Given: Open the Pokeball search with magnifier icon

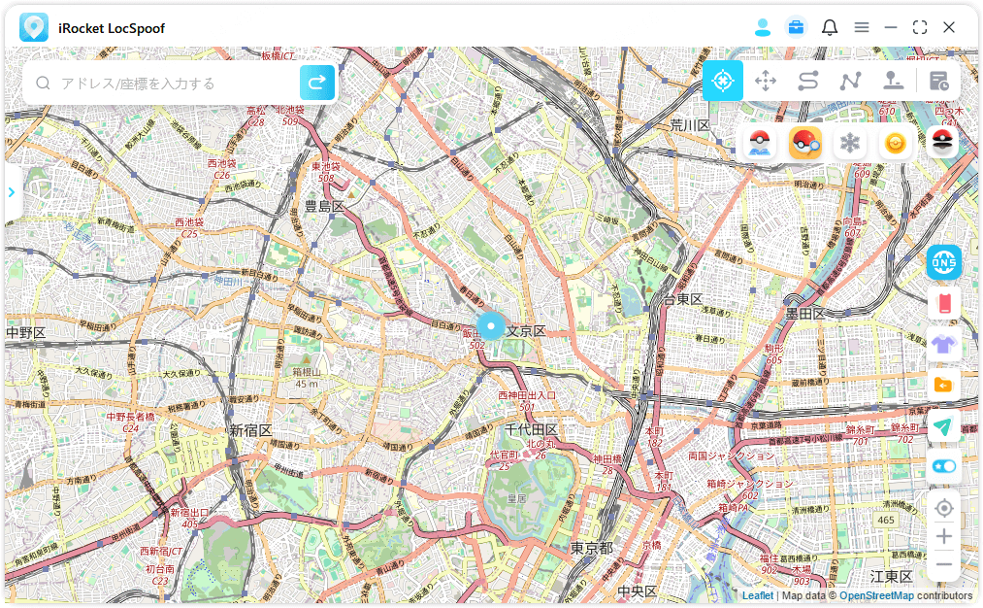Looking at the screenshot, I should 805,144.
